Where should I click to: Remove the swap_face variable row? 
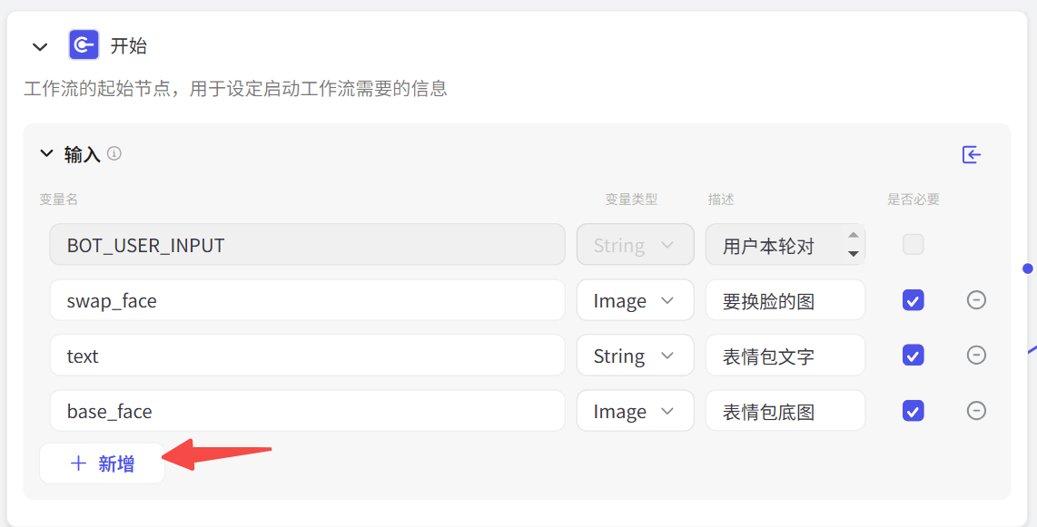click(976, 300)
